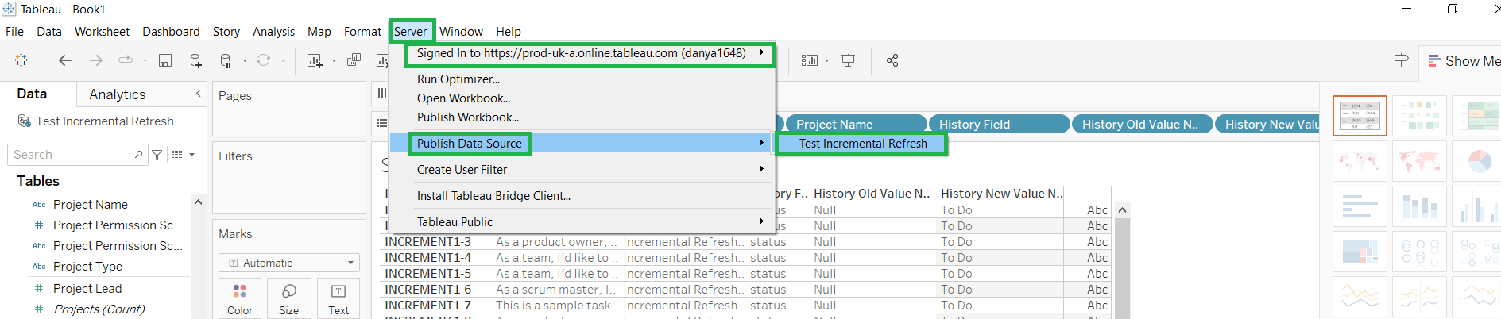1501x319 pixels.
Task: Open the New Worksheet dropdown arrow
Action: (334, 60)
